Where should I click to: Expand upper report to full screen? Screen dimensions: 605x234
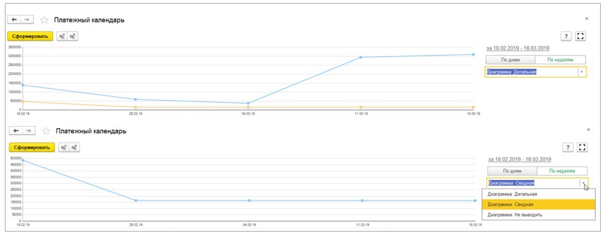point(580,37)
